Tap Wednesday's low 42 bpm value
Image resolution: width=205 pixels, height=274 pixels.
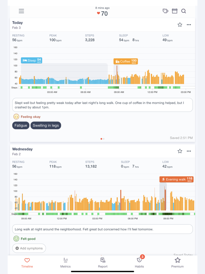(x=168, y=167)
